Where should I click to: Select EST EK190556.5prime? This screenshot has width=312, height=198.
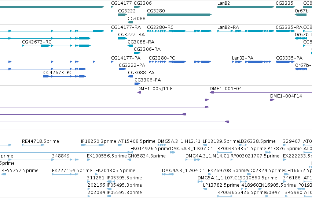tap(89, 160)
